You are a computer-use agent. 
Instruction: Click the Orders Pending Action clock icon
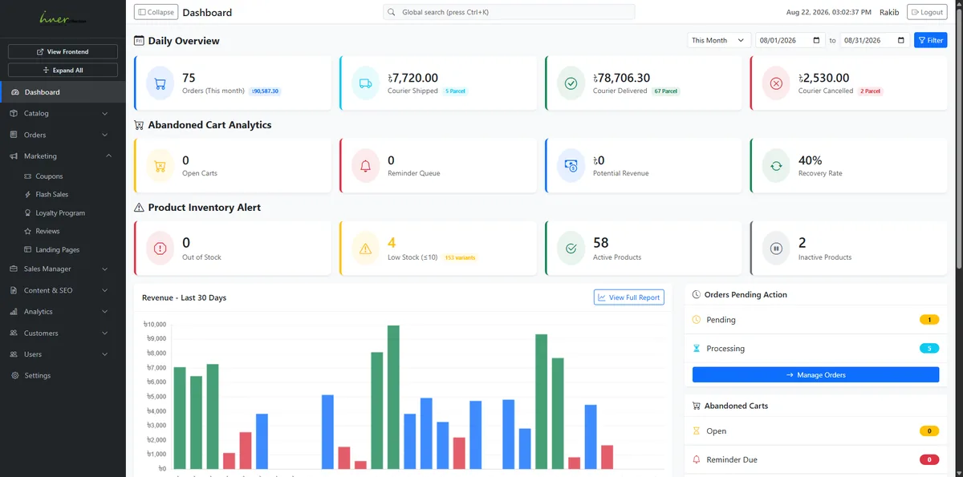tap(697, 294)
